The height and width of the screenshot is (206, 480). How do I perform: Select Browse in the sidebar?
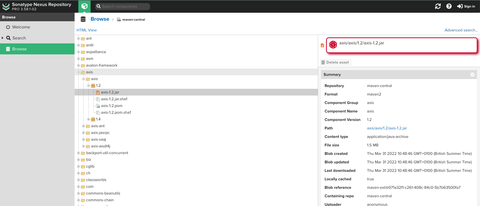click(37, 49)
